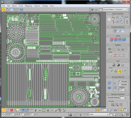Image resolution: width=131 pixels, height=118 pixels.
Task: Select the Rotate tool in top toolbar
Action: pos(8,10)
